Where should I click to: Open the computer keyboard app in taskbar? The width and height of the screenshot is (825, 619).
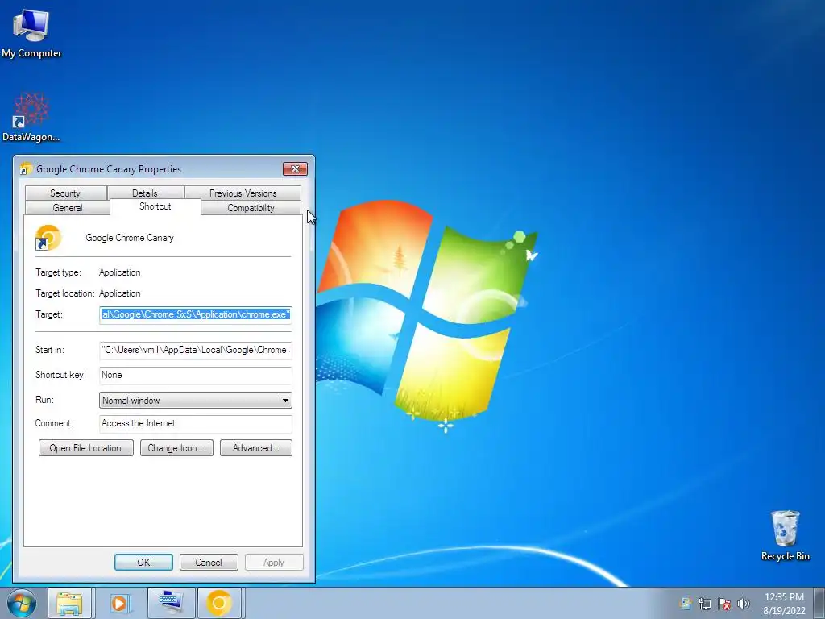pyautogui.click(x=171, y=603)
